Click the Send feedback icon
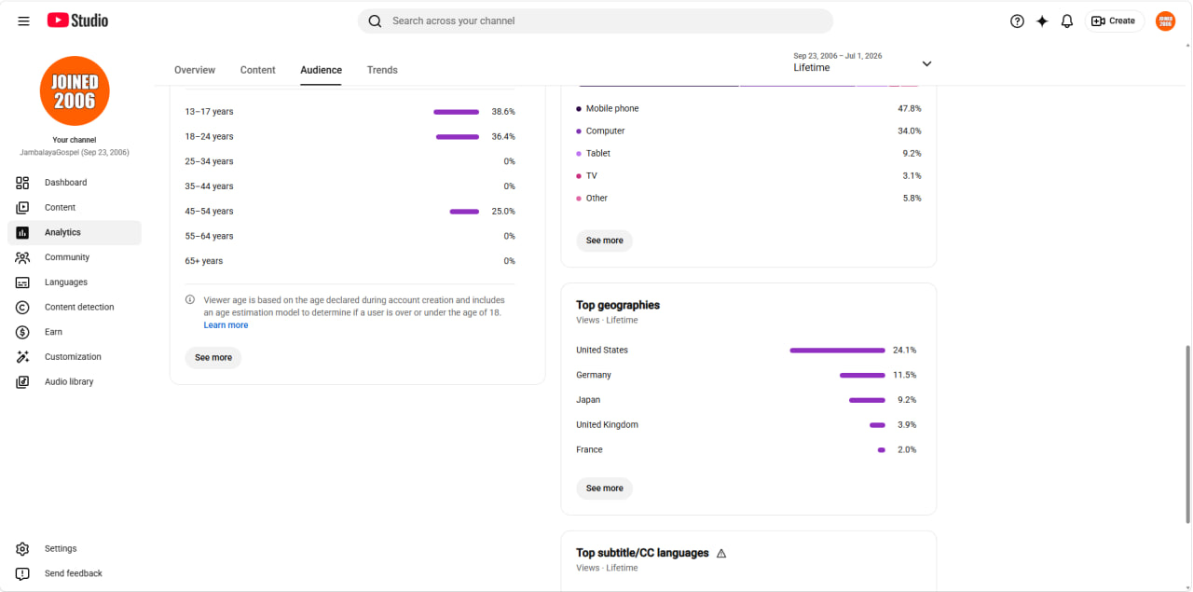This screenshot has width=1193, height=592. (22, 573)
